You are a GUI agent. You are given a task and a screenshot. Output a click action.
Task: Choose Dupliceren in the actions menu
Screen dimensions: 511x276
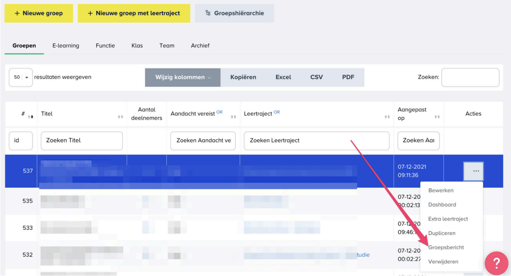point(442,233)
